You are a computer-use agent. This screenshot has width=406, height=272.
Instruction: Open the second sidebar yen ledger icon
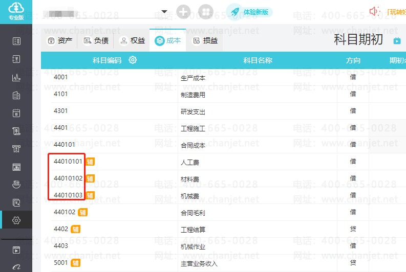[16, 59]
